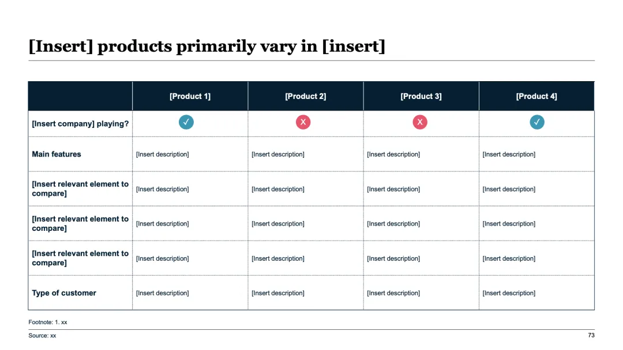This screenshot has width=623, height=350.
Task: Click the slide title text
Action: click(x=207, y=45)
